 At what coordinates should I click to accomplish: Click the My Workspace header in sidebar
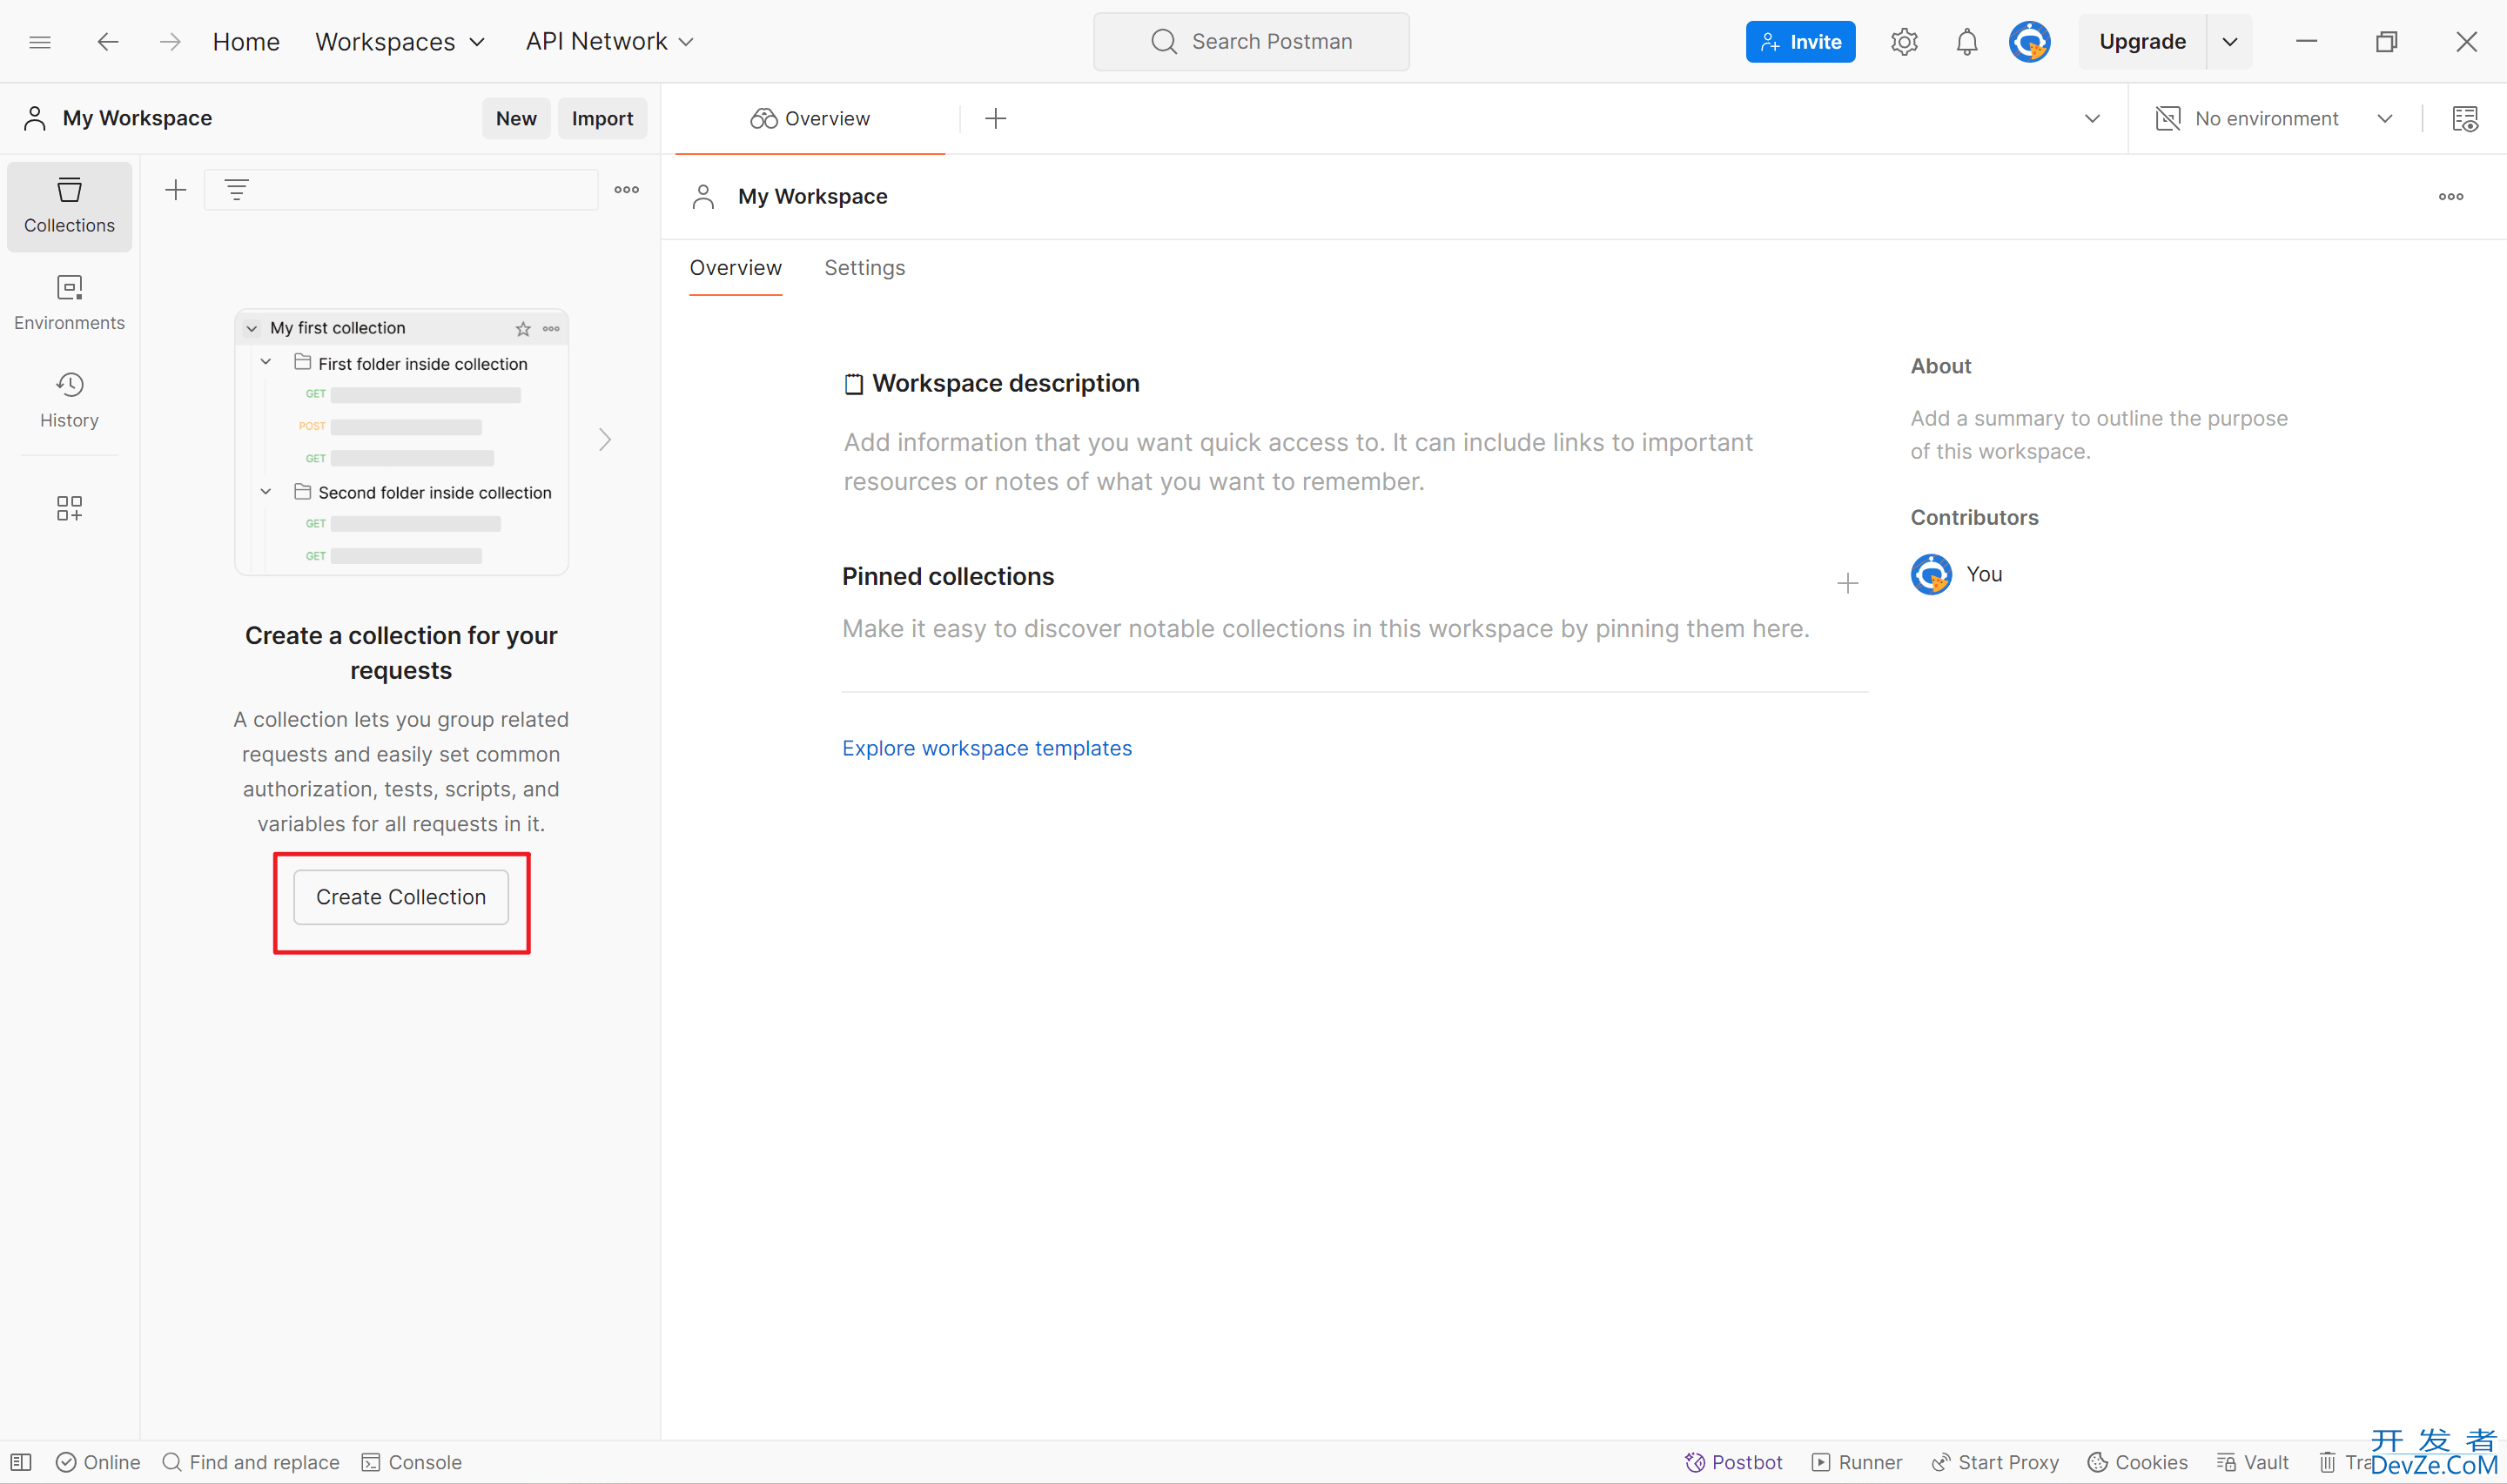pos(118,119)
